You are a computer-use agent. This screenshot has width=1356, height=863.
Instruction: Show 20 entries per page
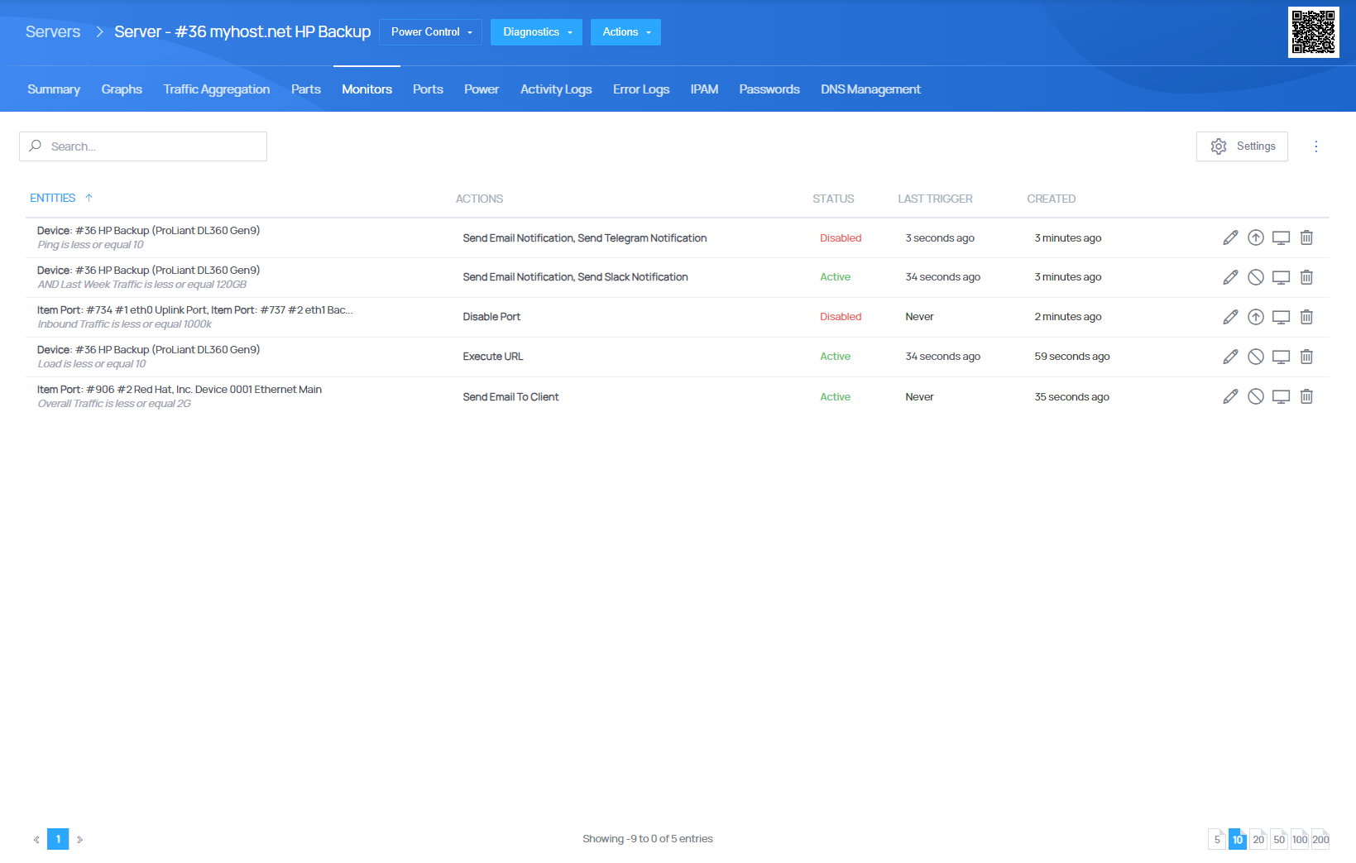point(1258,839)
